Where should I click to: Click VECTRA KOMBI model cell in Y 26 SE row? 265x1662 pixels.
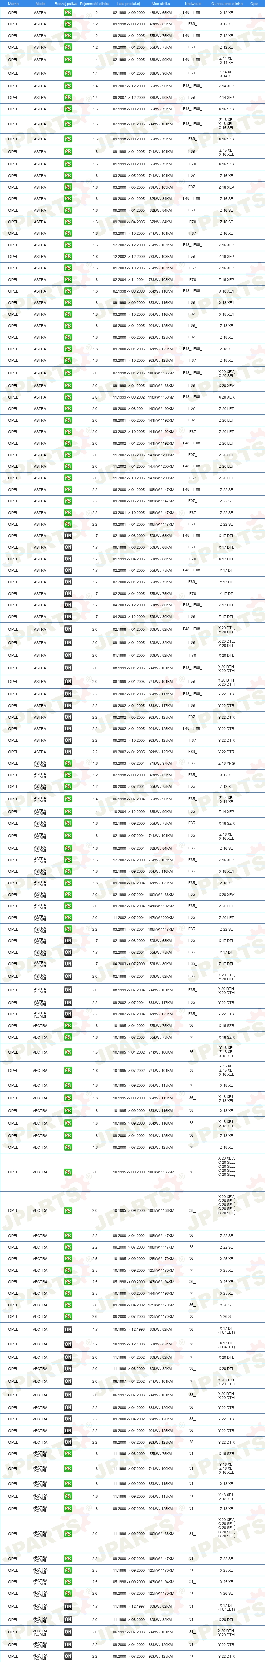(40, 1594)
